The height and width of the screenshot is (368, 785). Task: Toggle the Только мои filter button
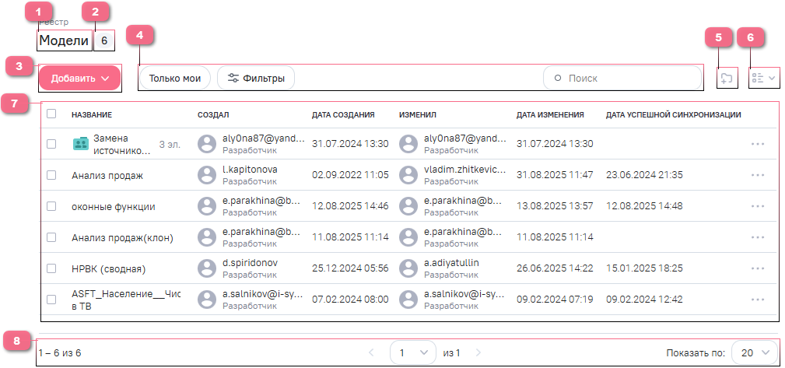(175, 78)
